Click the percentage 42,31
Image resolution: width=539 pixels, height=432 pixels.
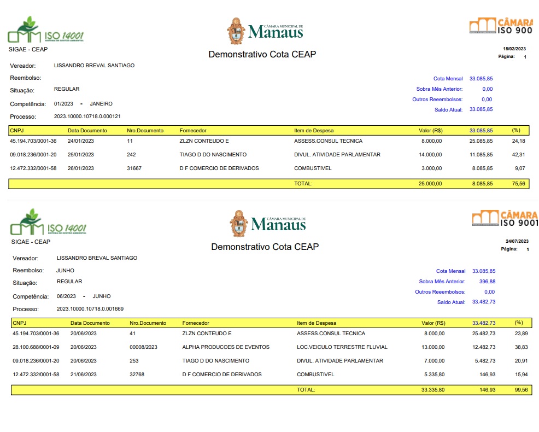518,155
